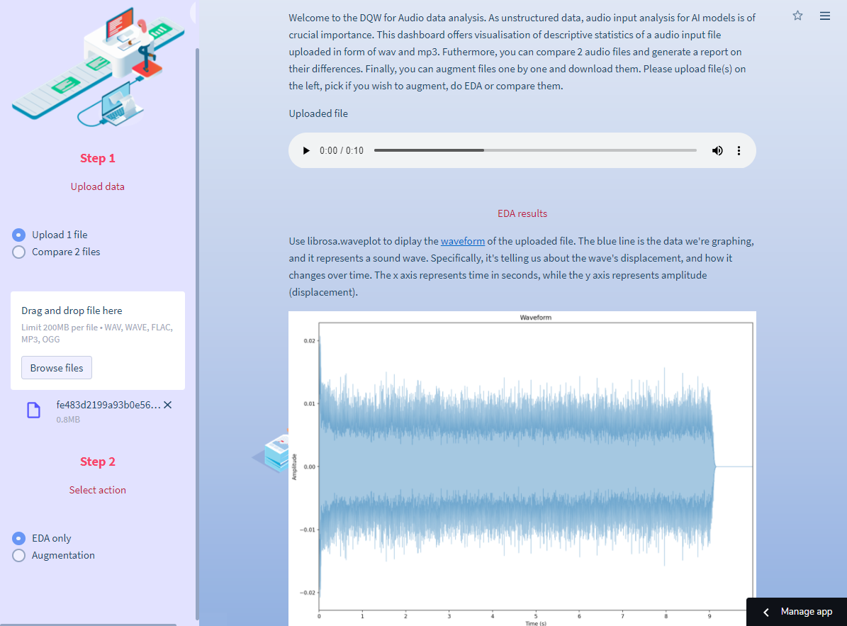
Task: Switch action to Augmentation
Action: pyautogui.click(x=19, y=556)
